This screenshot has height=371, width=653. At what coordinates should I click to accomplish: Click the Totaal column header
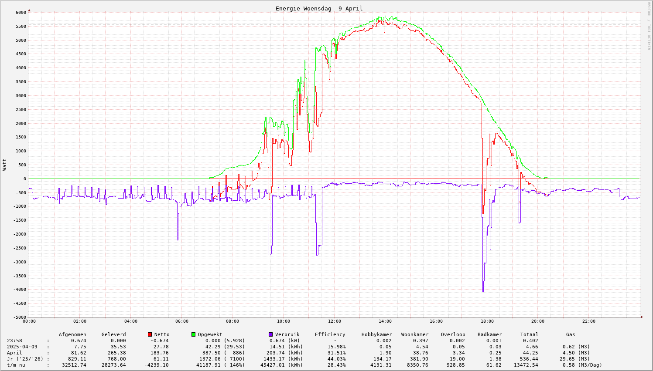coord(529,334)
